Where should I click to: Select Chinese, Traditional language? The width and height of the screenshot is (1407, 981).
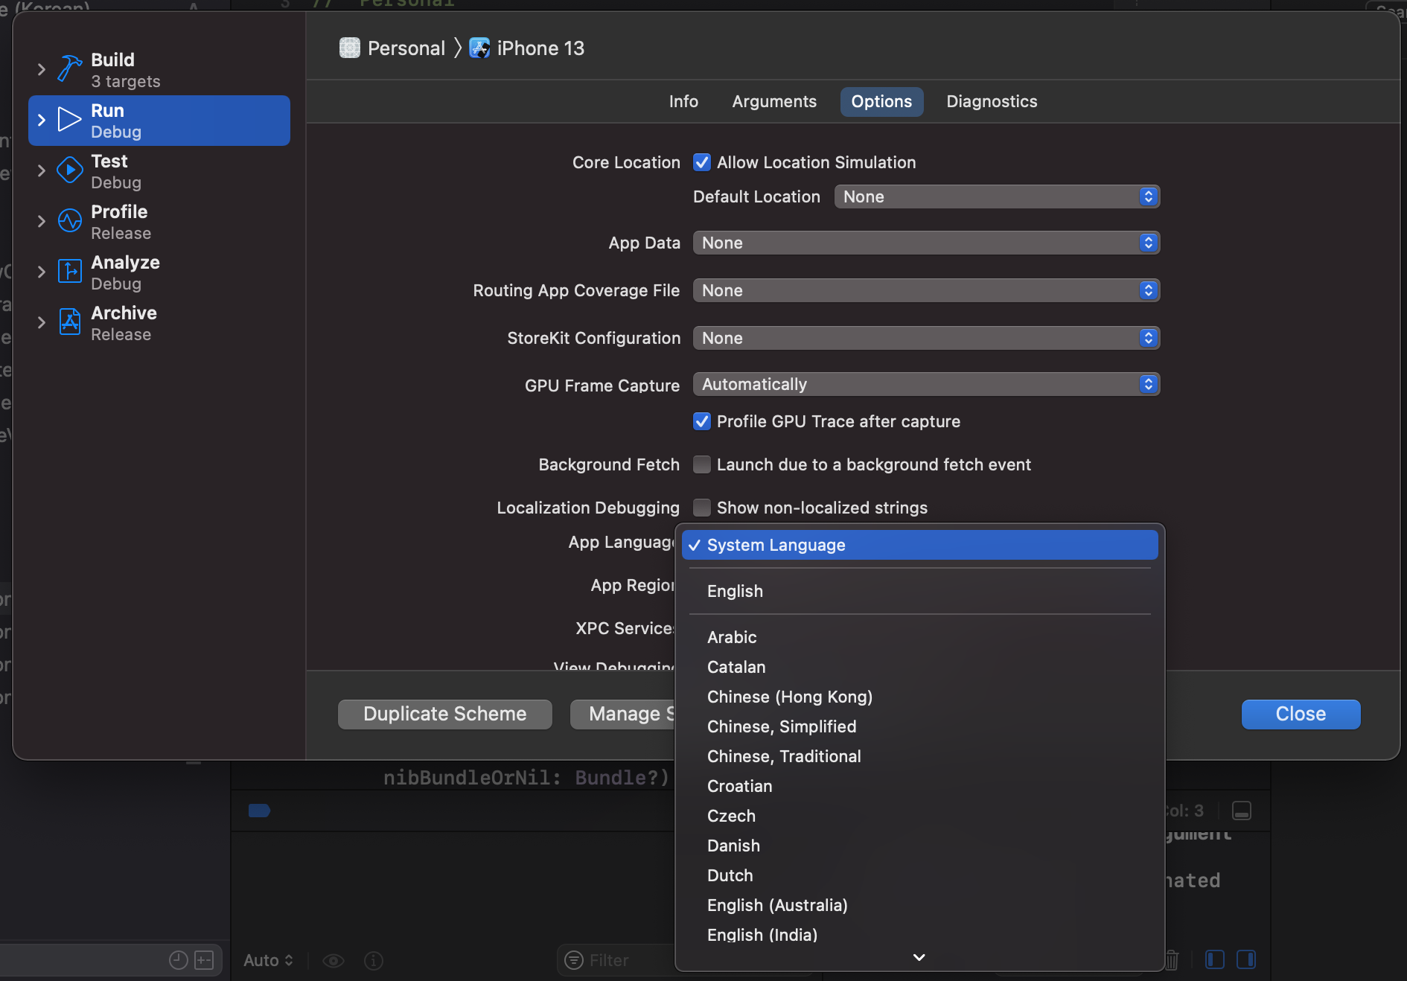(x=919, y=756)
